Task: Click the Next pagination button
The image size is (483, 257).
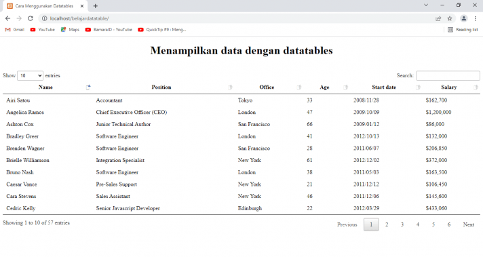Action: 469,224
